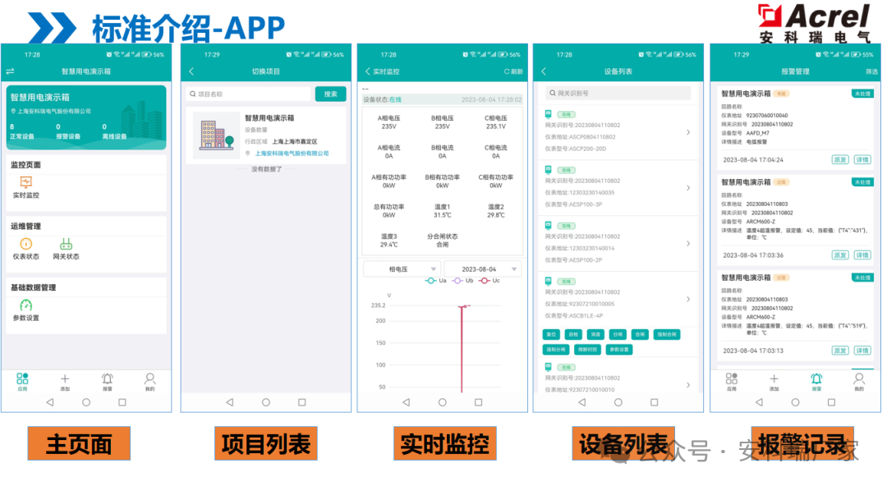Click the 强制分闸 button
The image size is (887, 486).
click(556, 349)
